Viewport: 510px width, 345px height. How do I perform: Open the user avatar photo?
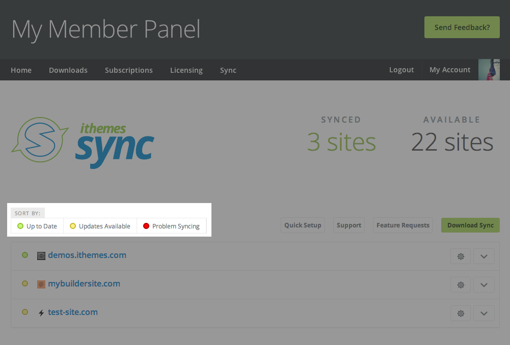coord(489,70)
